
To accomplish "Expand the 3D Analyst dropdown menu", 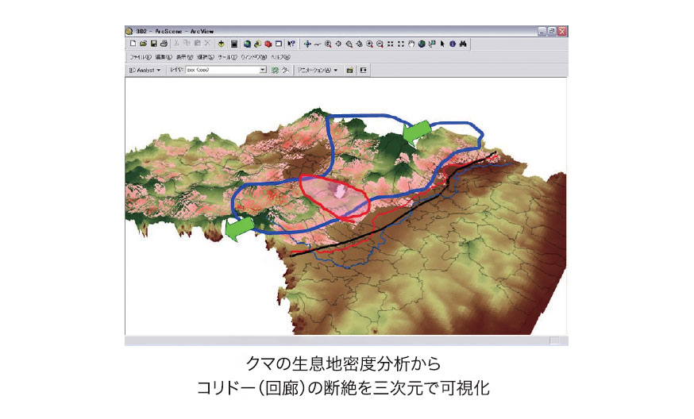I will (x=145, y=70).
